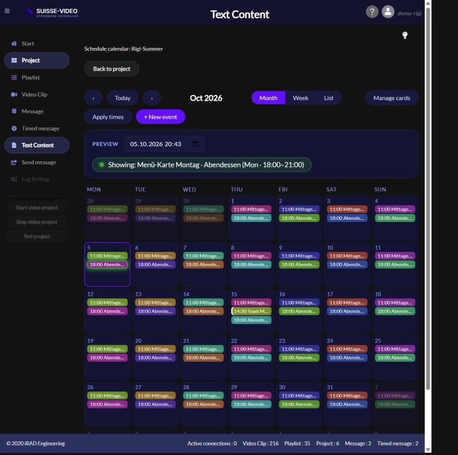
Task: Click the lightbulb tips icon
Action: [x=405, y=35]
